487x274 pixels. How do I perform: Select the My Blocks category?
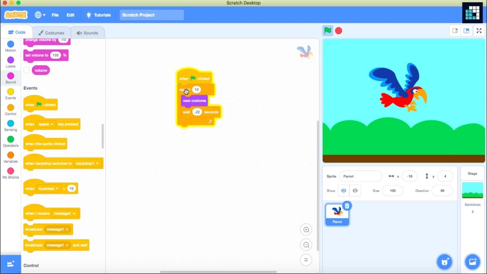[11, 174]
